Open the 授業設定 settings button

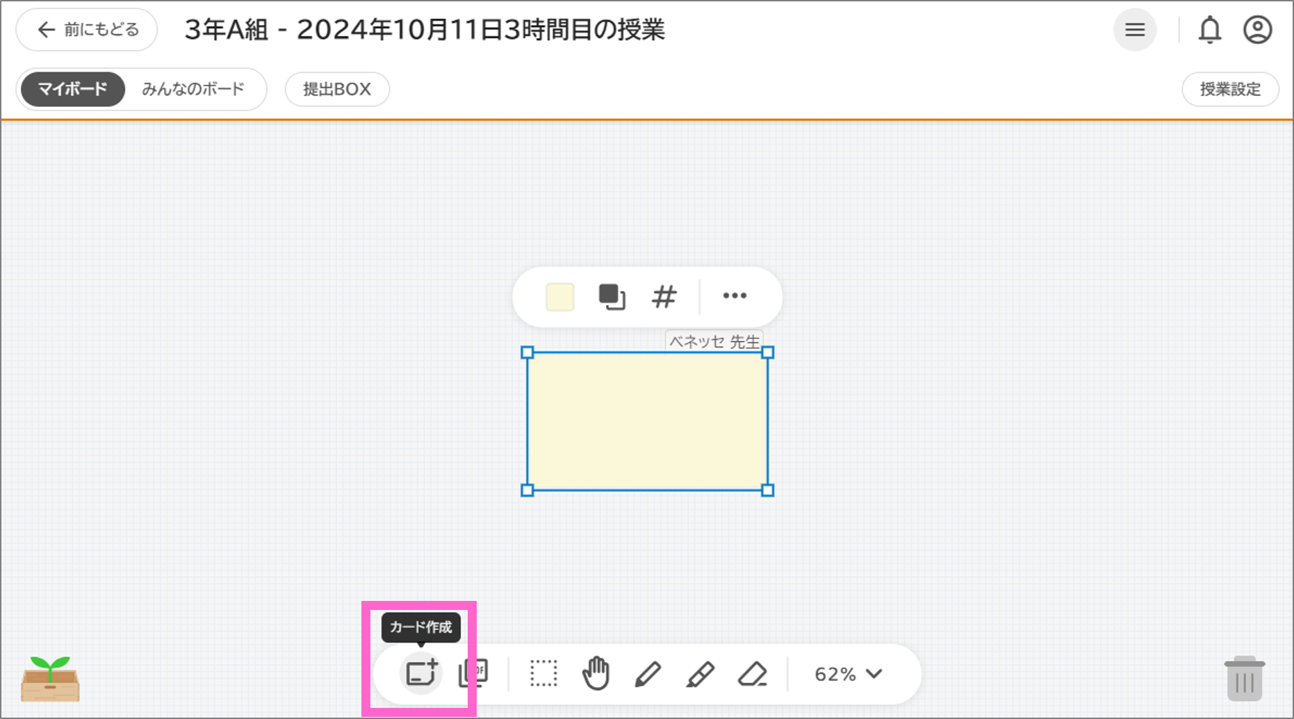coord(1230,89)
